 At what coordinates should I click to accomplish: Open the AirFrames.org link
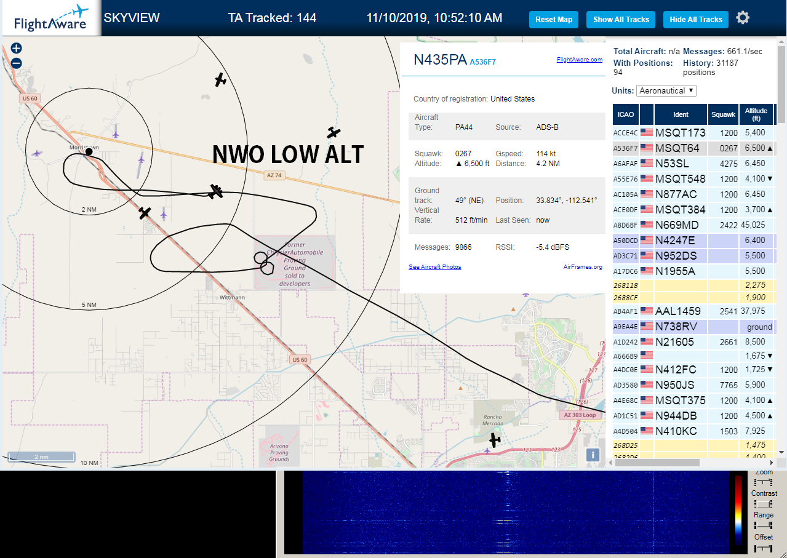tap(583, 266)
